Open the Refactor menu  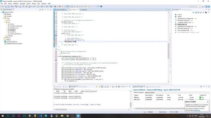(16, 4)
